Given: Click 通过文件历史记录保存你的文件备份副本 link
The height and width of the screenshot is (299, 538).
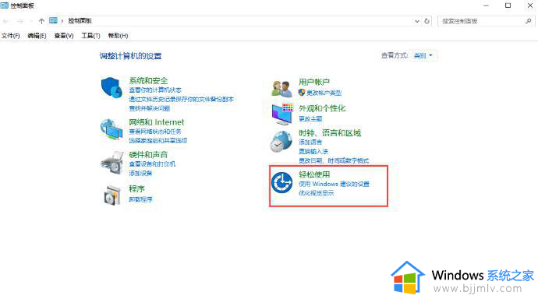Looking at the screenshot, I should click(181, 99).
